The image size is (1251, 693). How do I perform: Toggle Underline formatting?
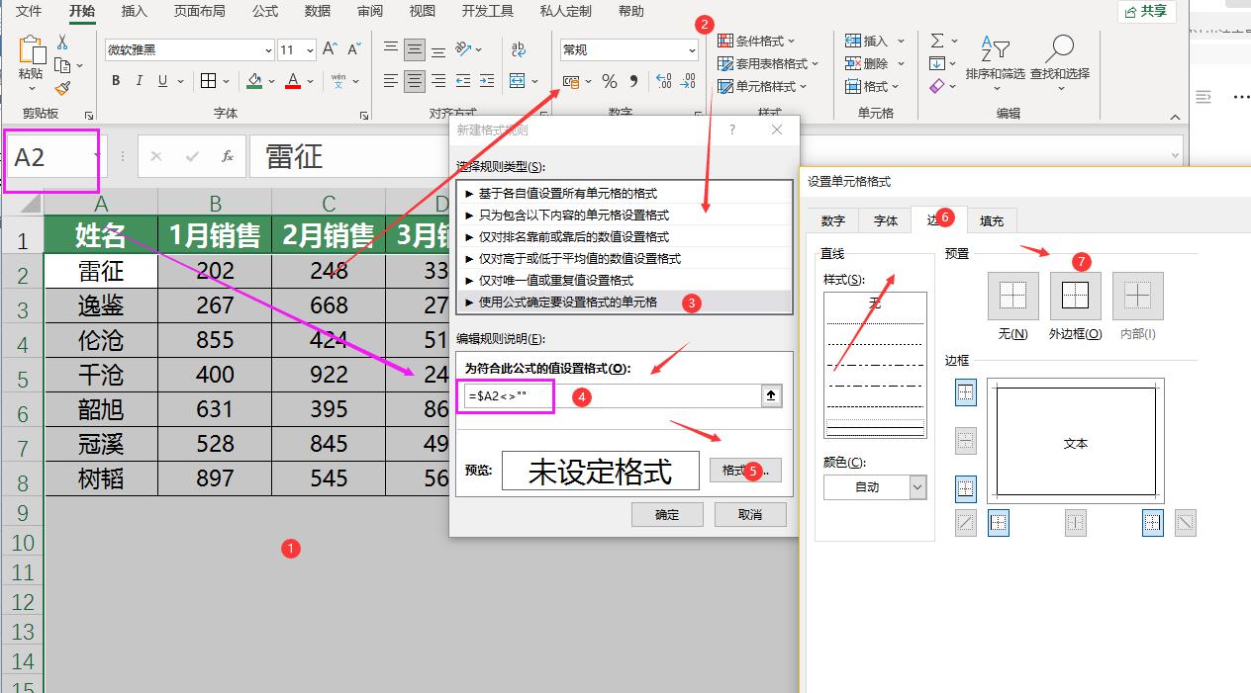(x=162, y=81)
